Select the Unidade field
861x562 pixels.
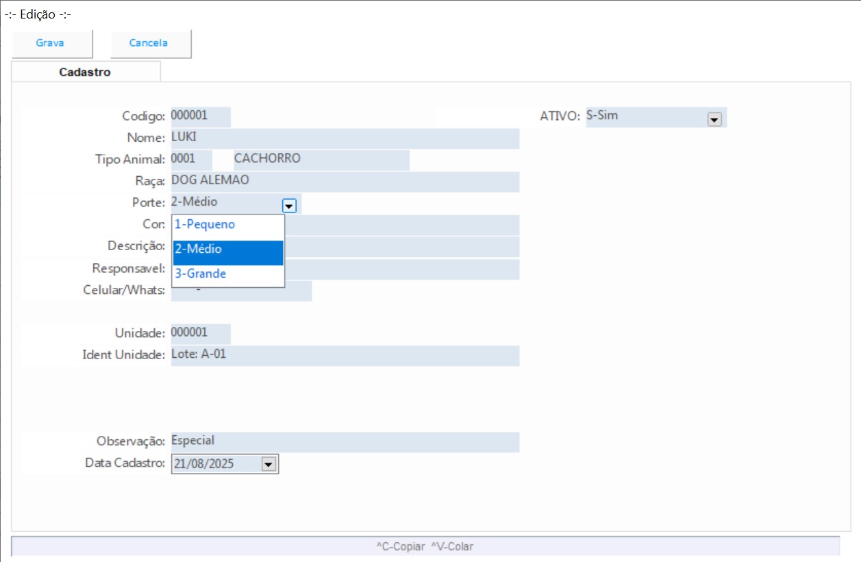[200, 334]
